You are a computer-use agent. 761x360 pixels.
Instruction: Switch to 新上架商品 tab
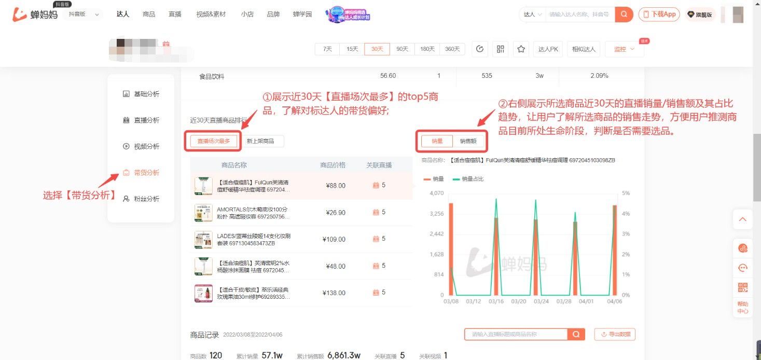(x=260, y=141)
